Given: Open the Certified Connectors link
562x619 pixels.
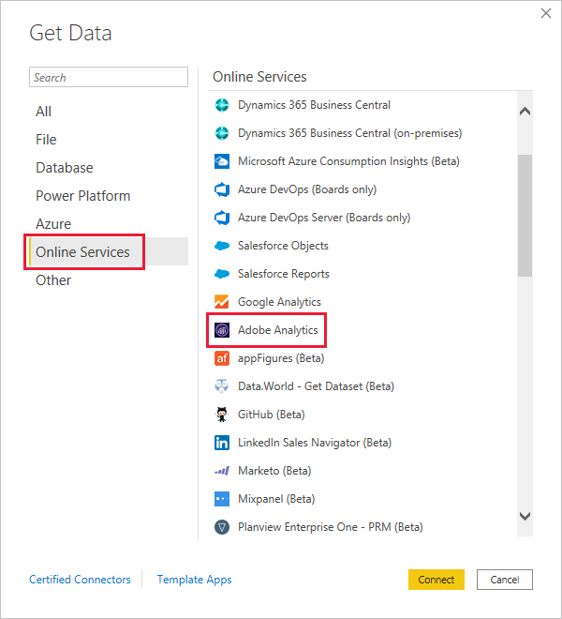Looking at the screenshot, I should point(80,580).
